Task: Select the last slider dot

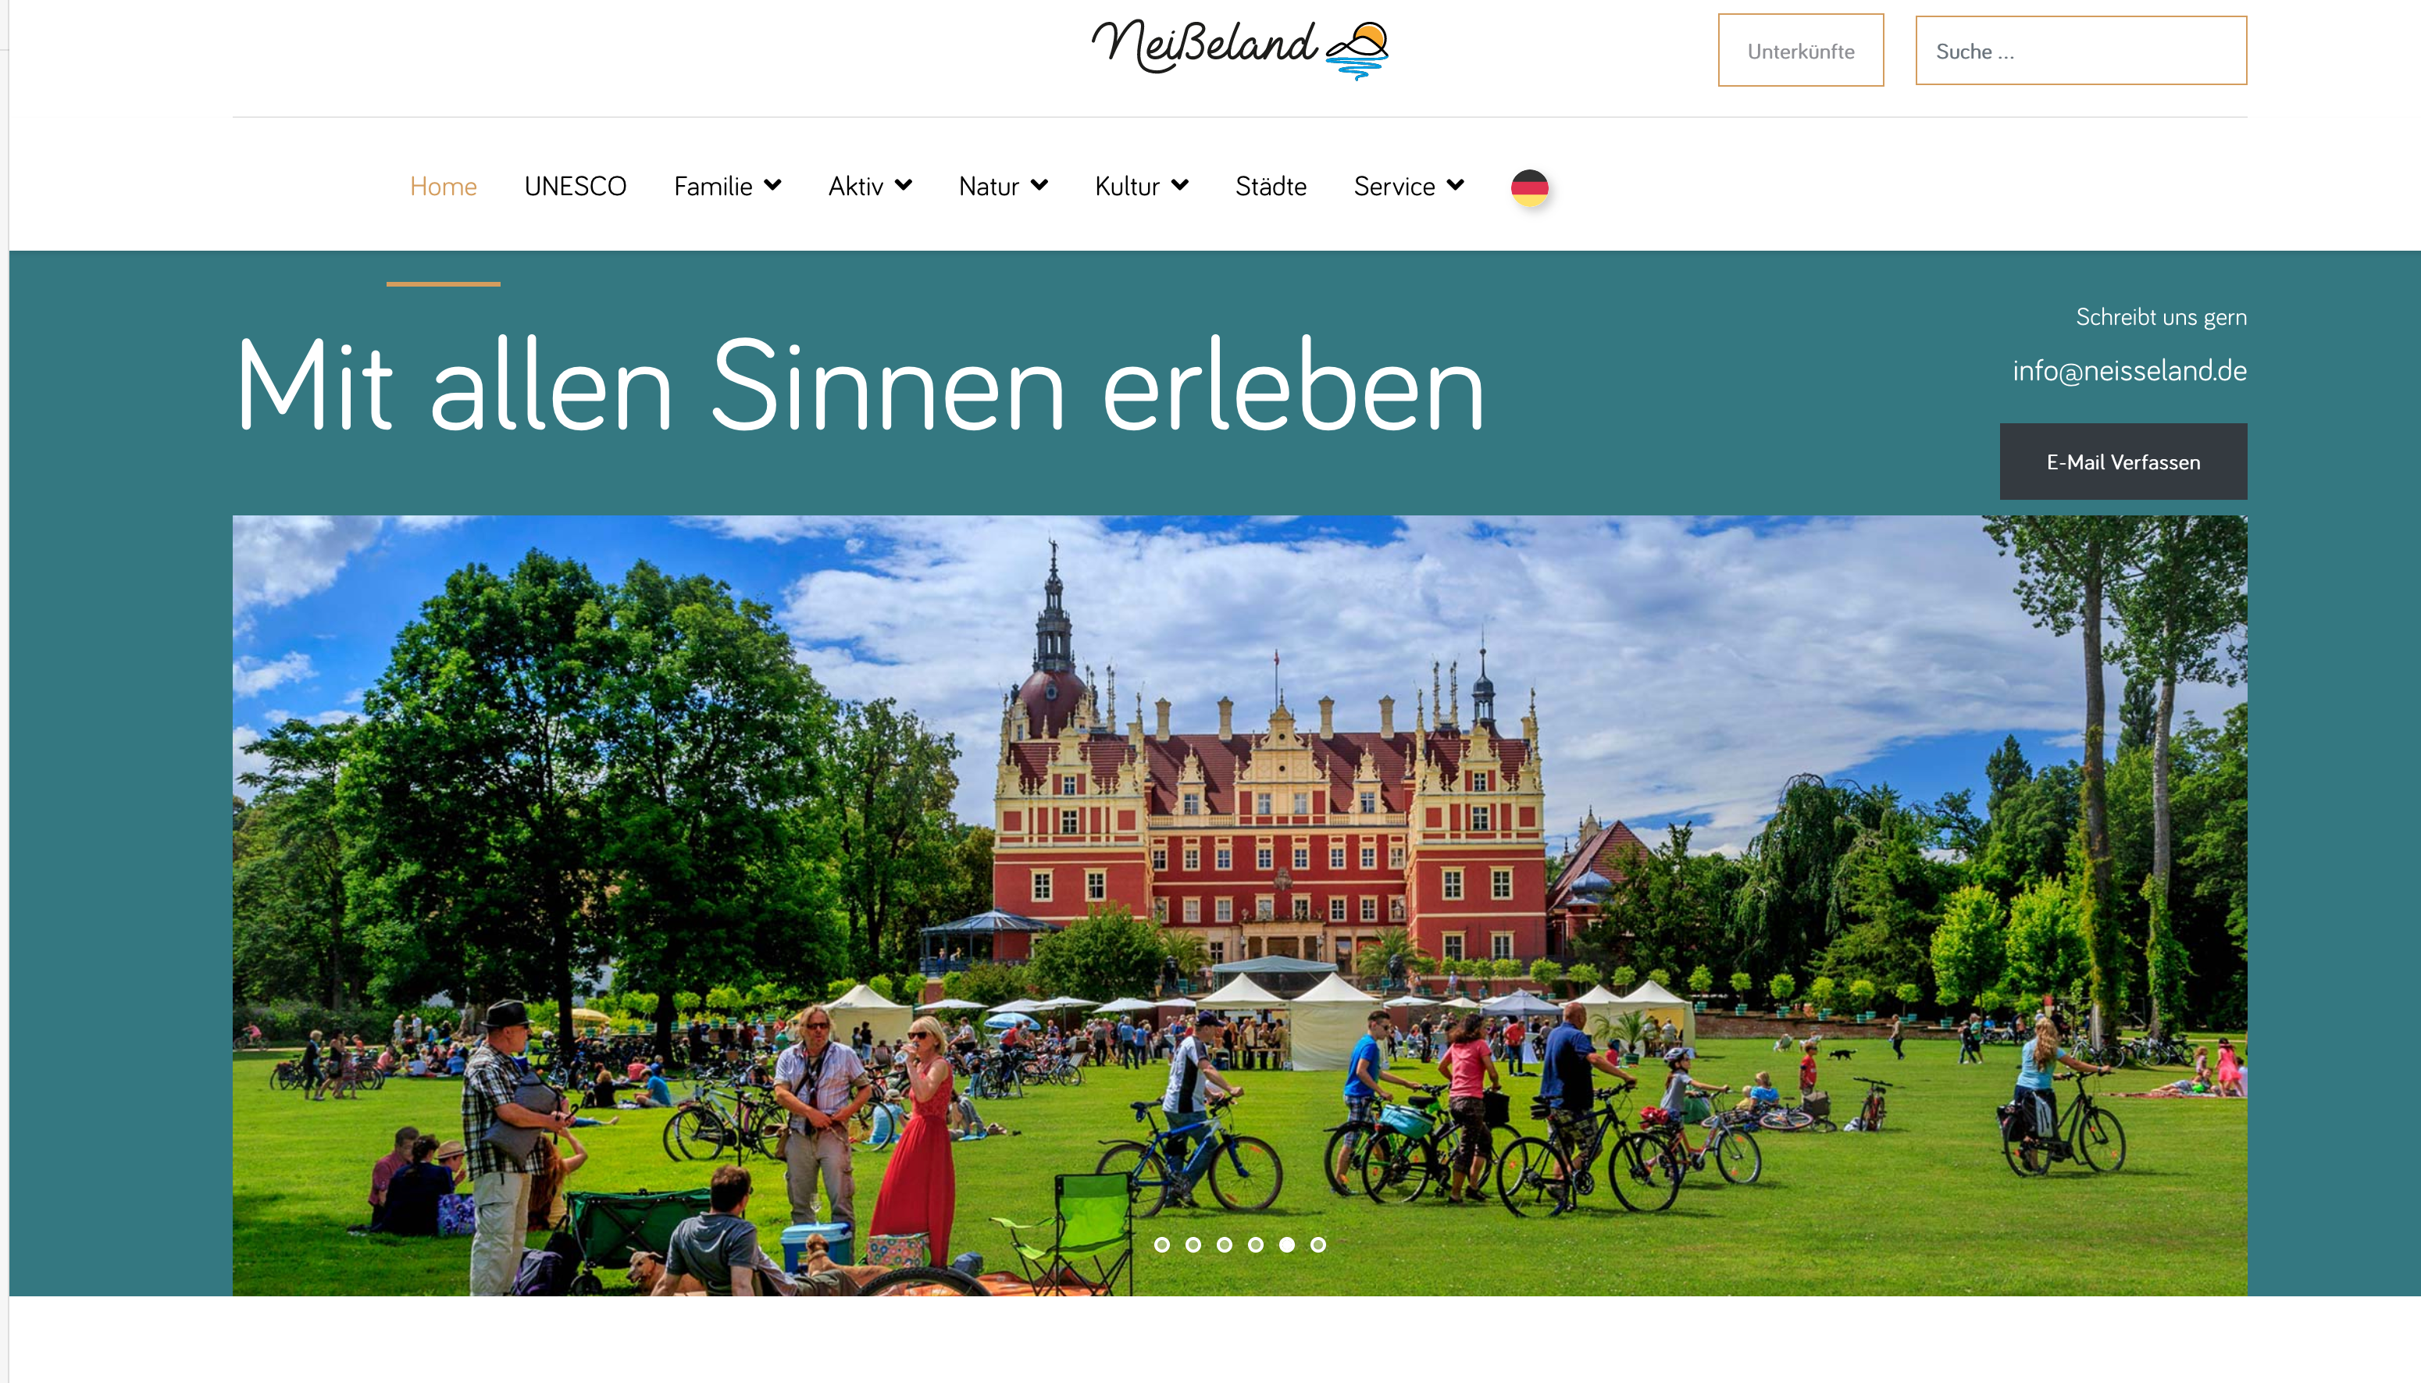Action: [x=1318, y=1244]
